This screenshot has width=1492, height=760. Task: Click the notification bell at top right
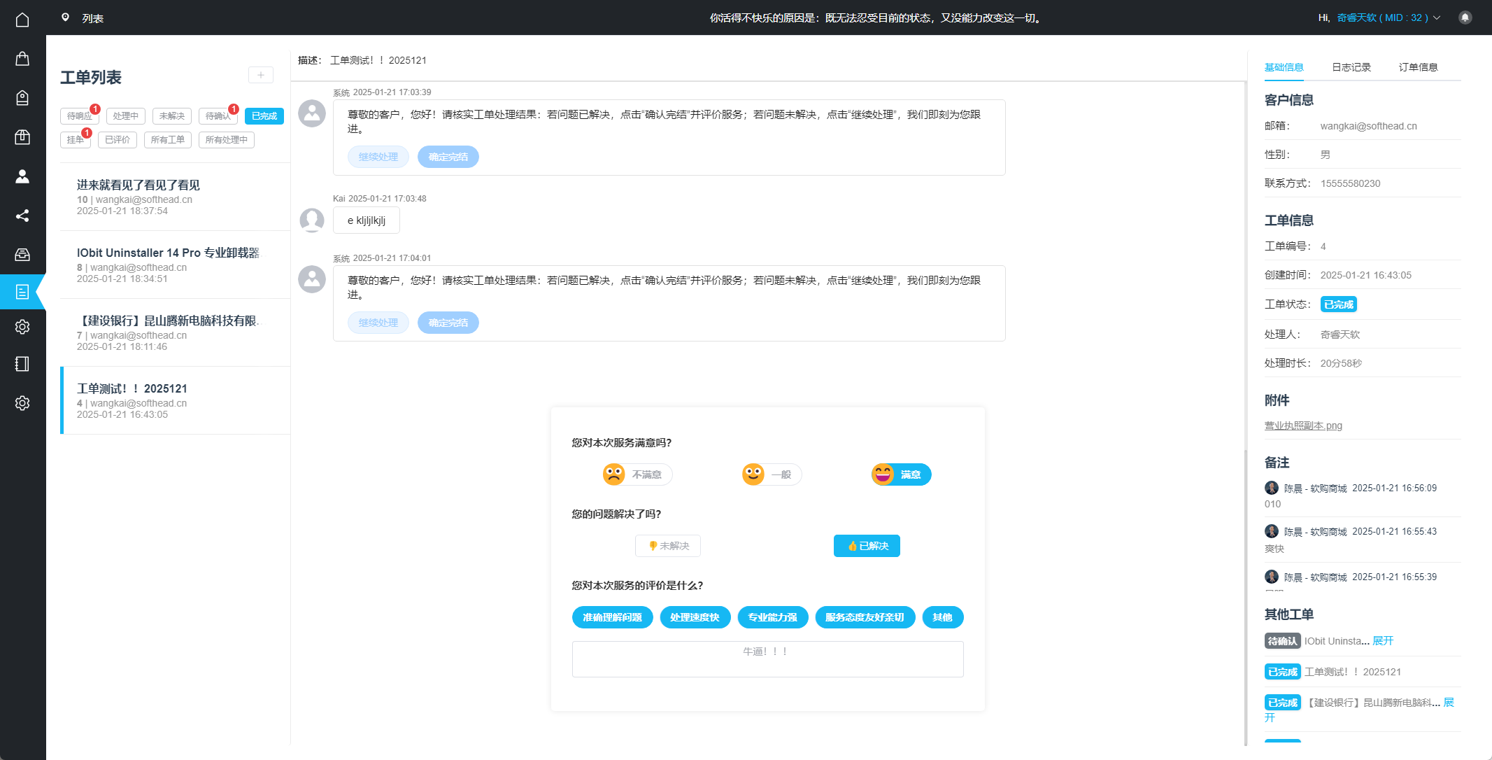point(1465,17)
